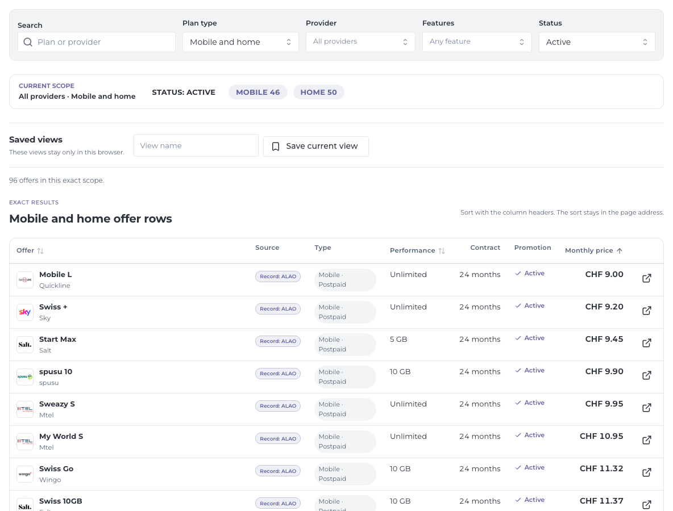Click the sort arrows beside Offer header
The image size is (673, 511).
[x=40, y=251]
